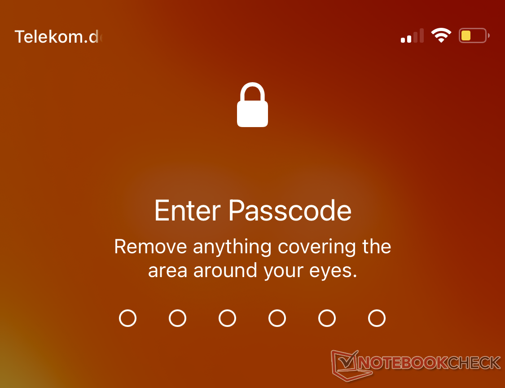Viewport: 505px width, 388px height.
Task: Select the second passcode digit circle
Action: (177, 318)
